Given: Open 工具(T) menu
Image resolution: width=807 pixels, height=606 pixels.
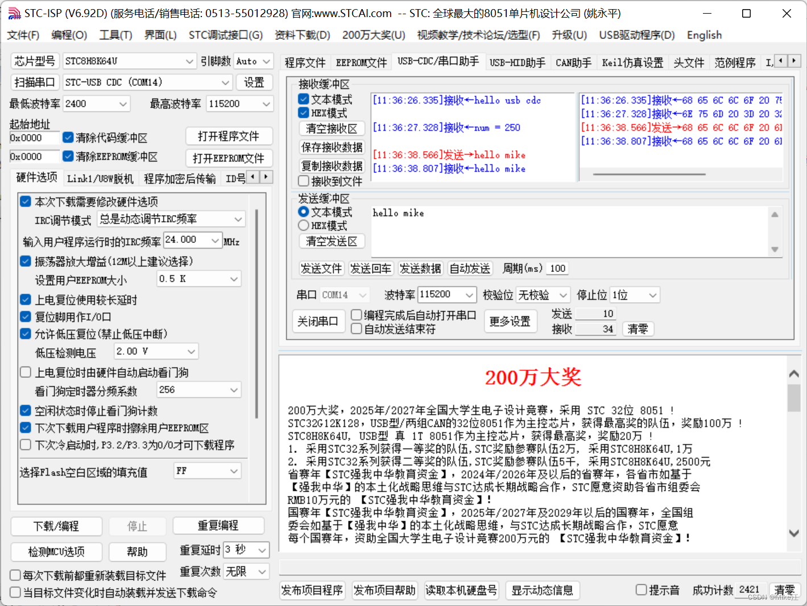Looking at the screenshot, I should 116,35.
